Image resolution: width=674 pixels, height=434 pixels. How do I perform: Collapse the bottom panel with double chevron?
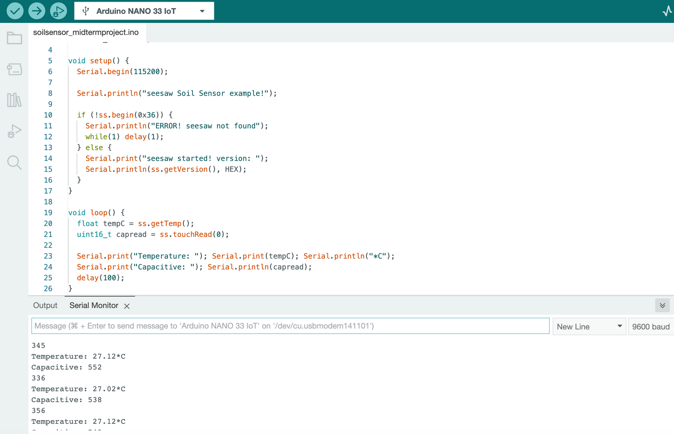coord(662,305)
